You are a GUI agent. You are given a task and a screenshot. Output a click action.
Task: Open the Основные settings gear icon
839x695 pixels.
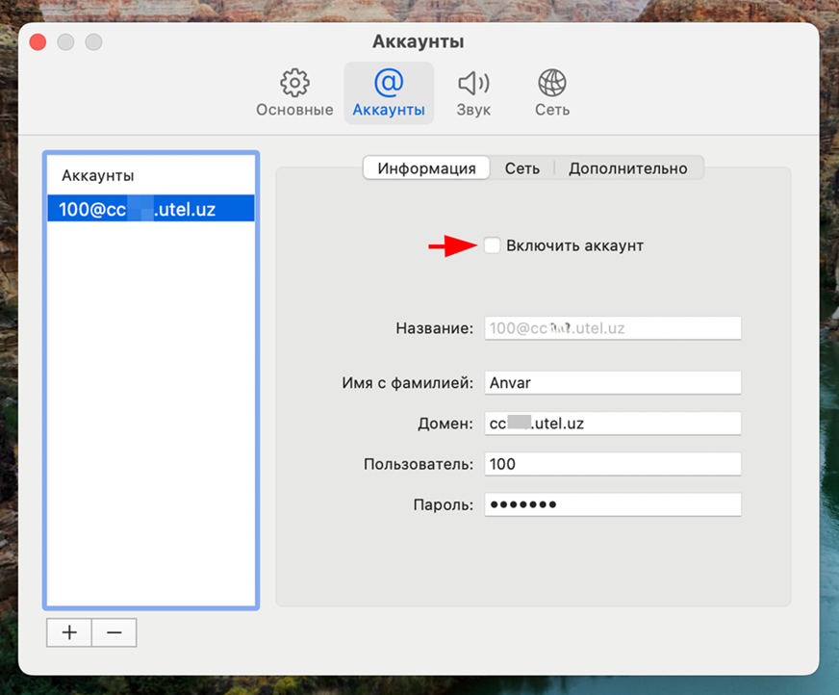click(x=294, y=83)
